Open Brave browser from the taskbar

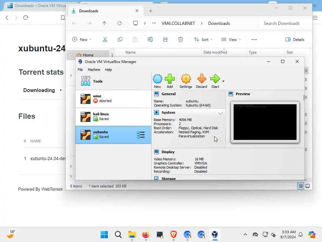[174, 234]
